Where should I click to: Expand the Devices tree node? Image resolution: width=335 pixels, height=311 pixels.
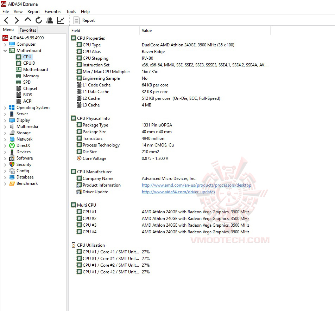(x=5, y=152)
